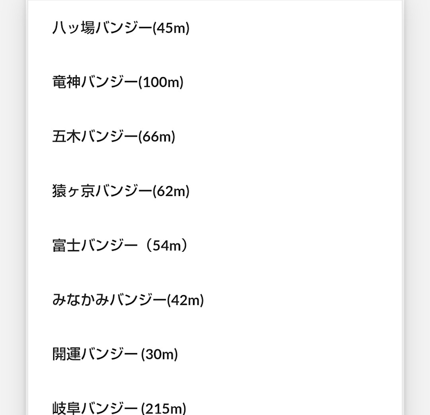Screen dimensions: 430x415
Task: Click the 42m label after みなかみバンジー
Action: pyautogui.click(x=185, y=300)
